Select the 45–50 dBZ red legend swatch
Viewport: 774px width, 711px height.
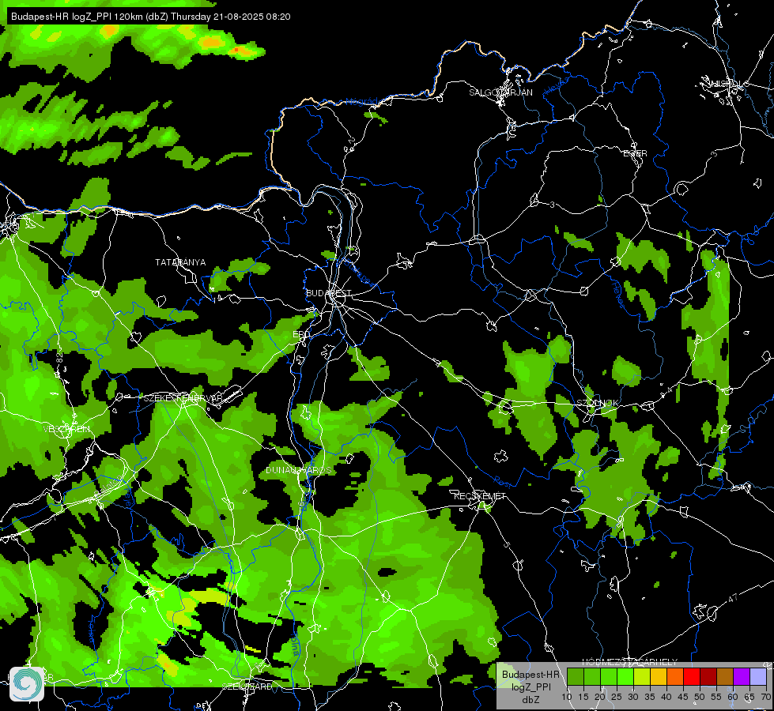click(x=692, y=676)
